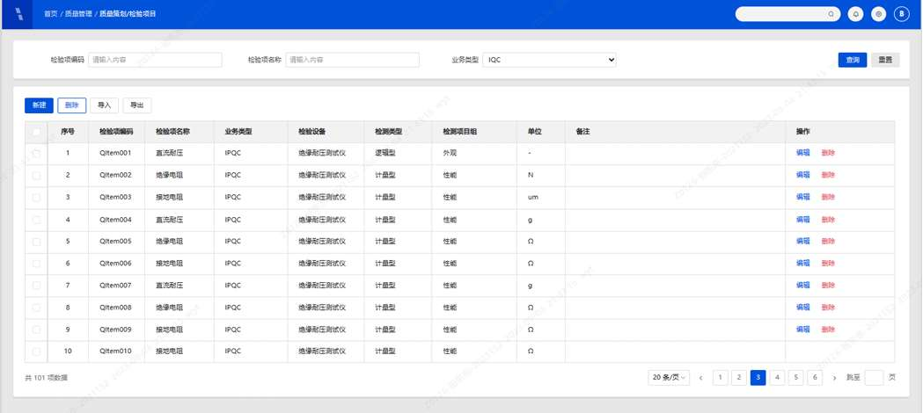Toggle the select-all checkbox in table header
The height and width of the screenshot is (413, 923).
click(36, 132)
